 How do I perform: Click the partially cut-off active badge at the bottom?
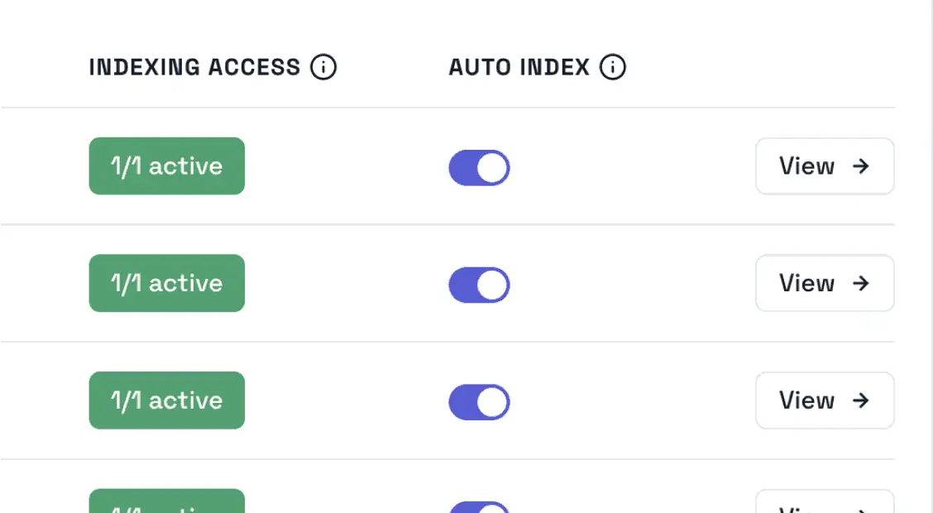click(166, 505)
